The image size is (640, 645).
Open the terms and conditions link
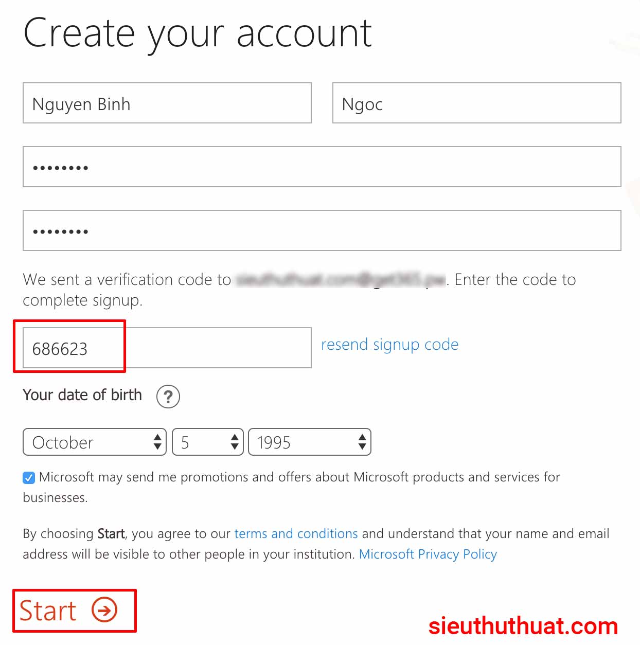(x=296, y=533)
